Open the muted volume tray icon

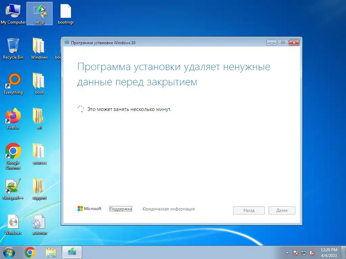click(312, 253)
